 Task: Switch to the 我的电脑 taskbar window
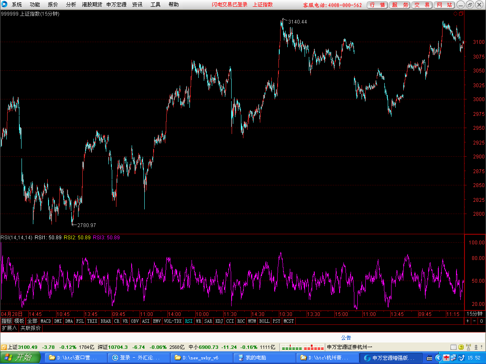pos(264,358)
